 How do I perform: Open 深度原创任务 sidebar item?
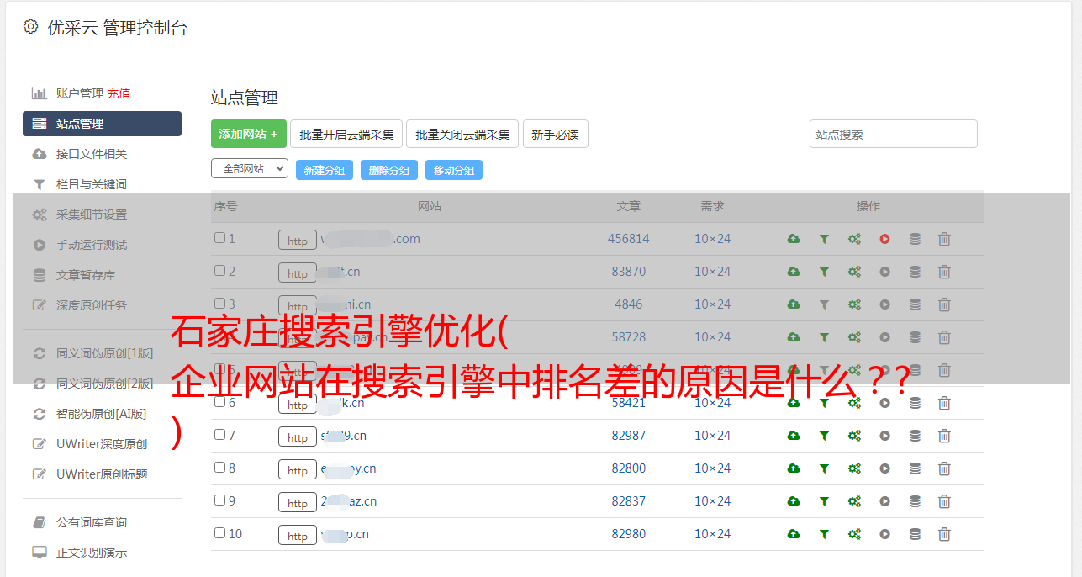coord(92,305)
